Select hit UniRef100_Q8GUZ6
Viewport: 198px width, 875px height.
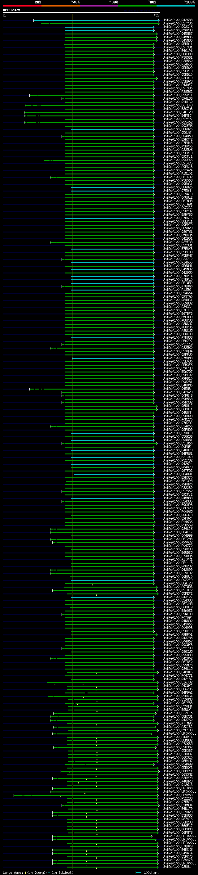point(178,129)
